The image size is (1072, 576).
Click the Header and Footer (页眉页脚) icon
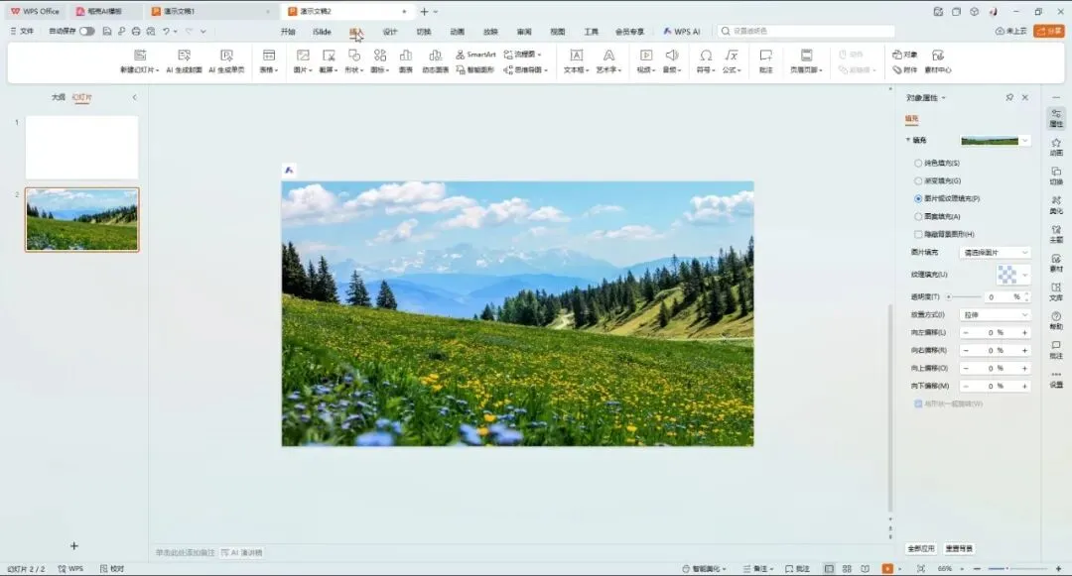(x=807, y=56)
